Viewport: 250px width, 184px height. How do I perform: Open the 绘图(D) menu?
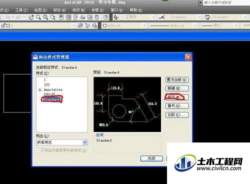[40, 10]
